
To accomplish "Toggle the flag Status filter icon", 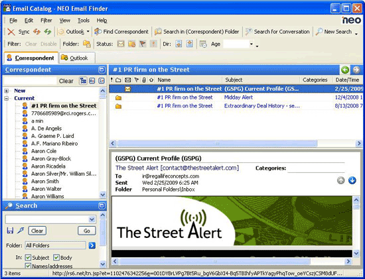I will coord(143,44).
